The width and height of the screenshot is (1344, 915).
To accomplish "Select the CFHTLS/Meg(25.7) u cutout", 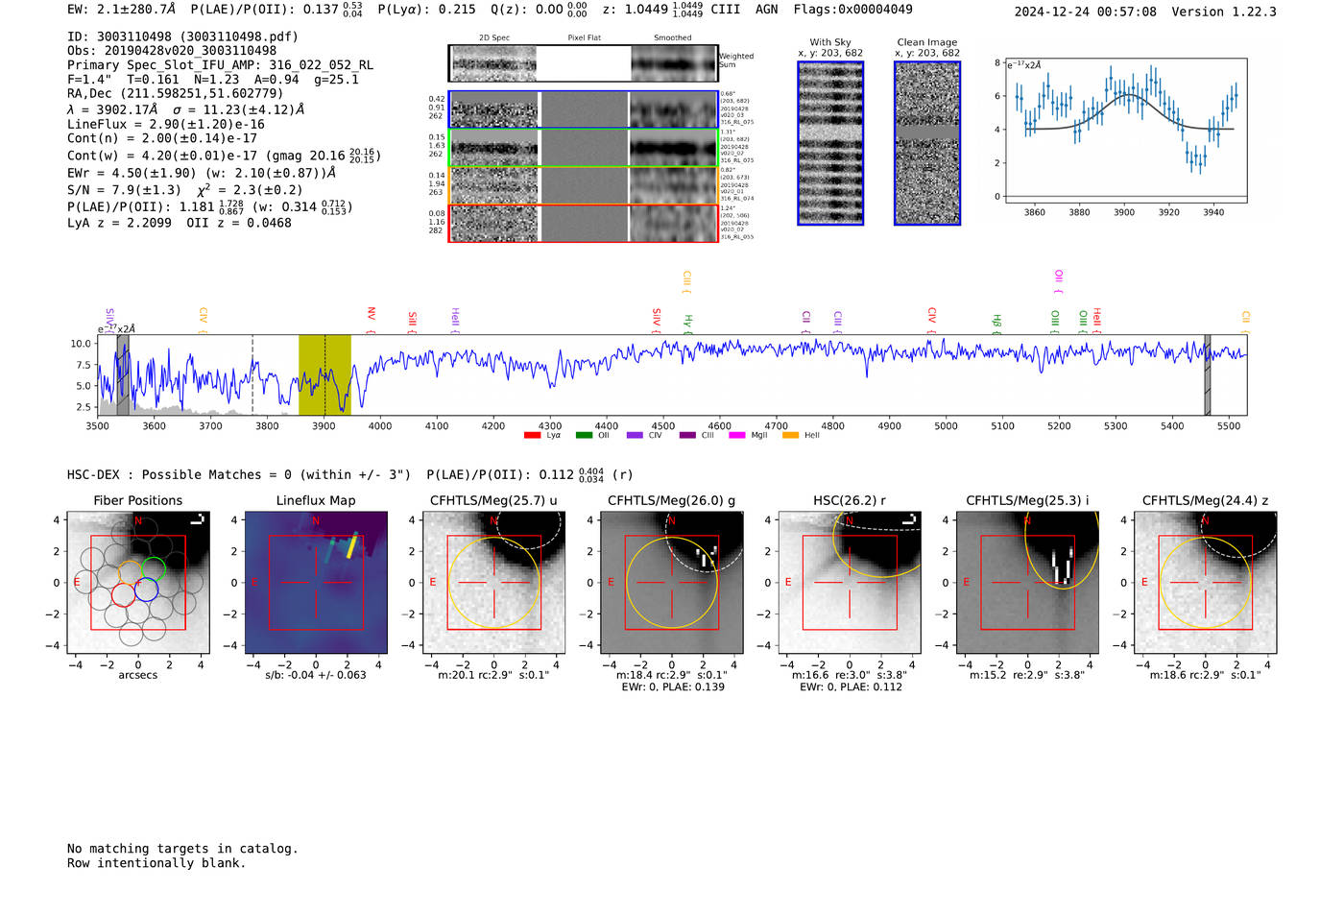I will pyautogui.click(x=493, y=583).
